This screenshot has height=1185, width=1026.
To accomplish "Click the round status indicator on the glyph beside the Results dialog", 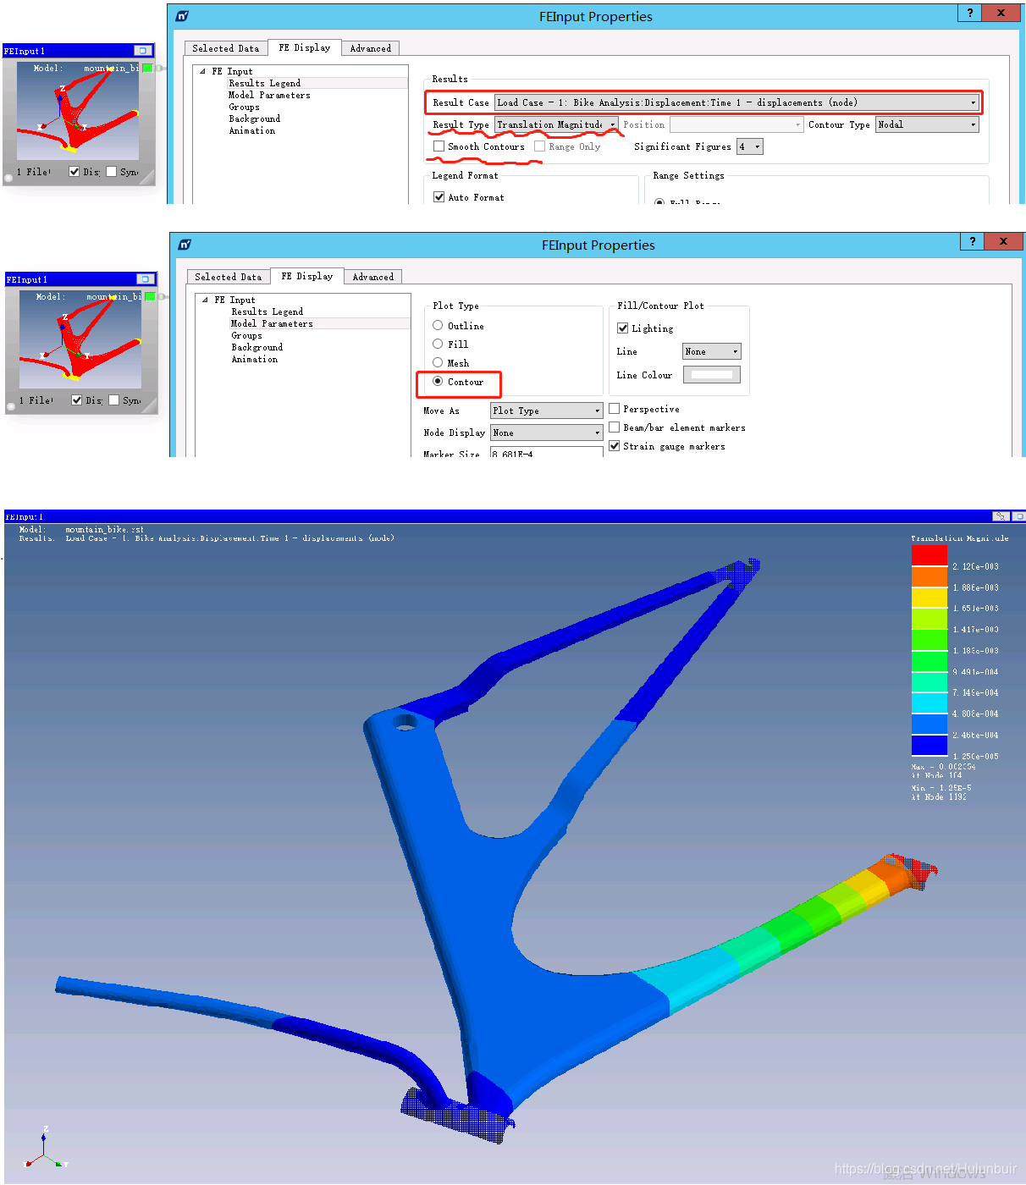I will tap(8, 178).
